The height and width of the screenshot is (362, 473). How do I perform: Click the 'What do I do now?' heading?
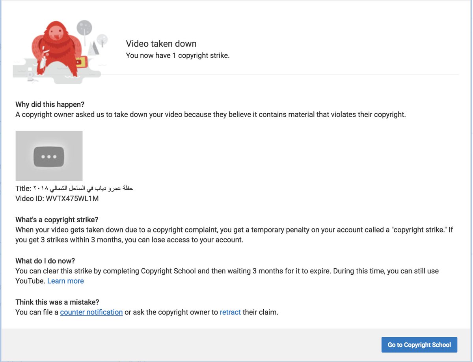(x=45, y=260)
